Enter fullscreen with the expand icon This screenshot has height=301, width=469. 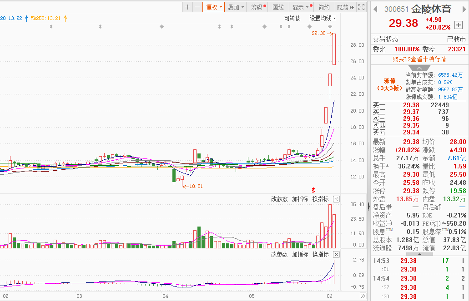(361, 7)
